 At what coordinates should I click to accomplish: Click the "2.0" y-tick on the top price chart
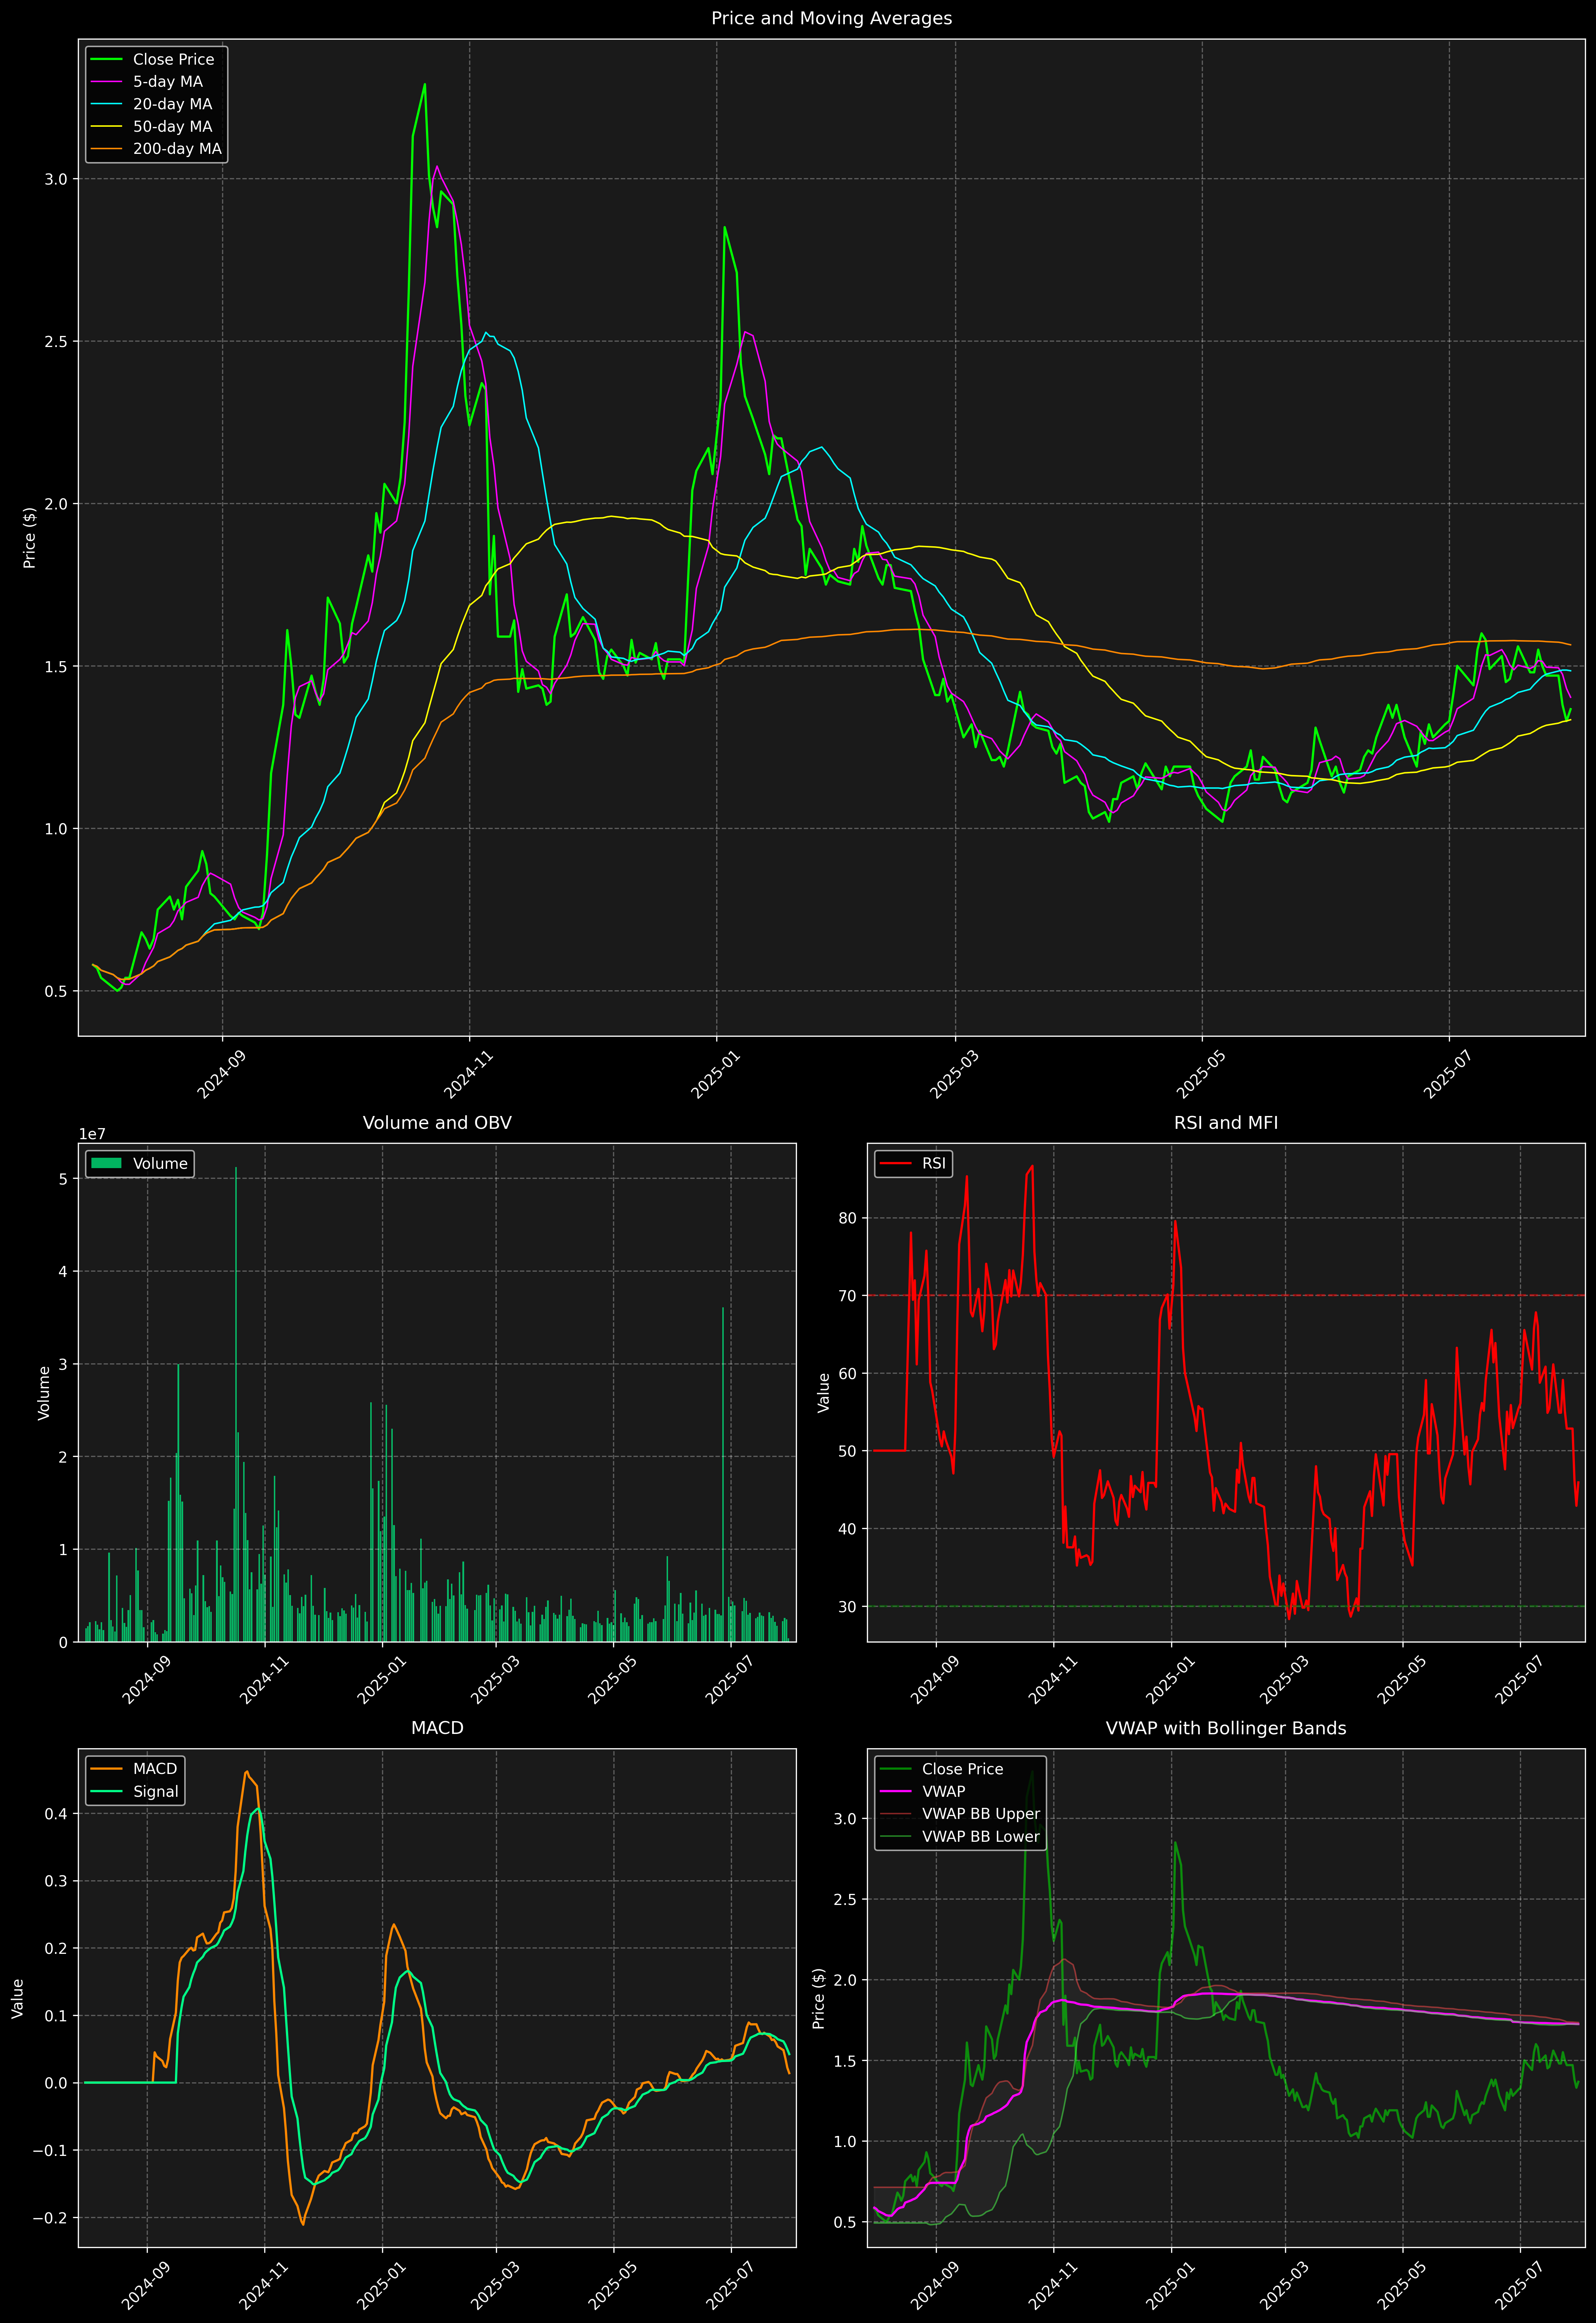tap(56, 504)
